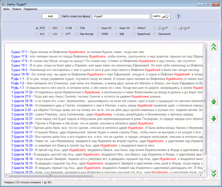This screenshot has height=187, width=222.
Task: Open the Правка menu
Action: pyautogui.click(x=17, y=9)
